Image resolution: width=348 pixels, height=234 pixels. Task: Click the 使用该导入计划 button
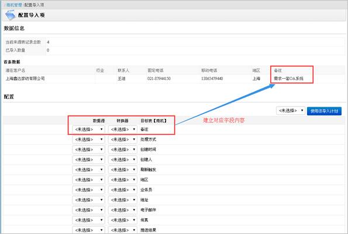324,111
